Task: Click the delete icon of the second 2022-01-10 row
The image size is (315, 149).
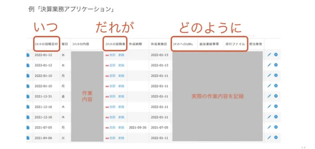Action: click(x=276, y=86)
